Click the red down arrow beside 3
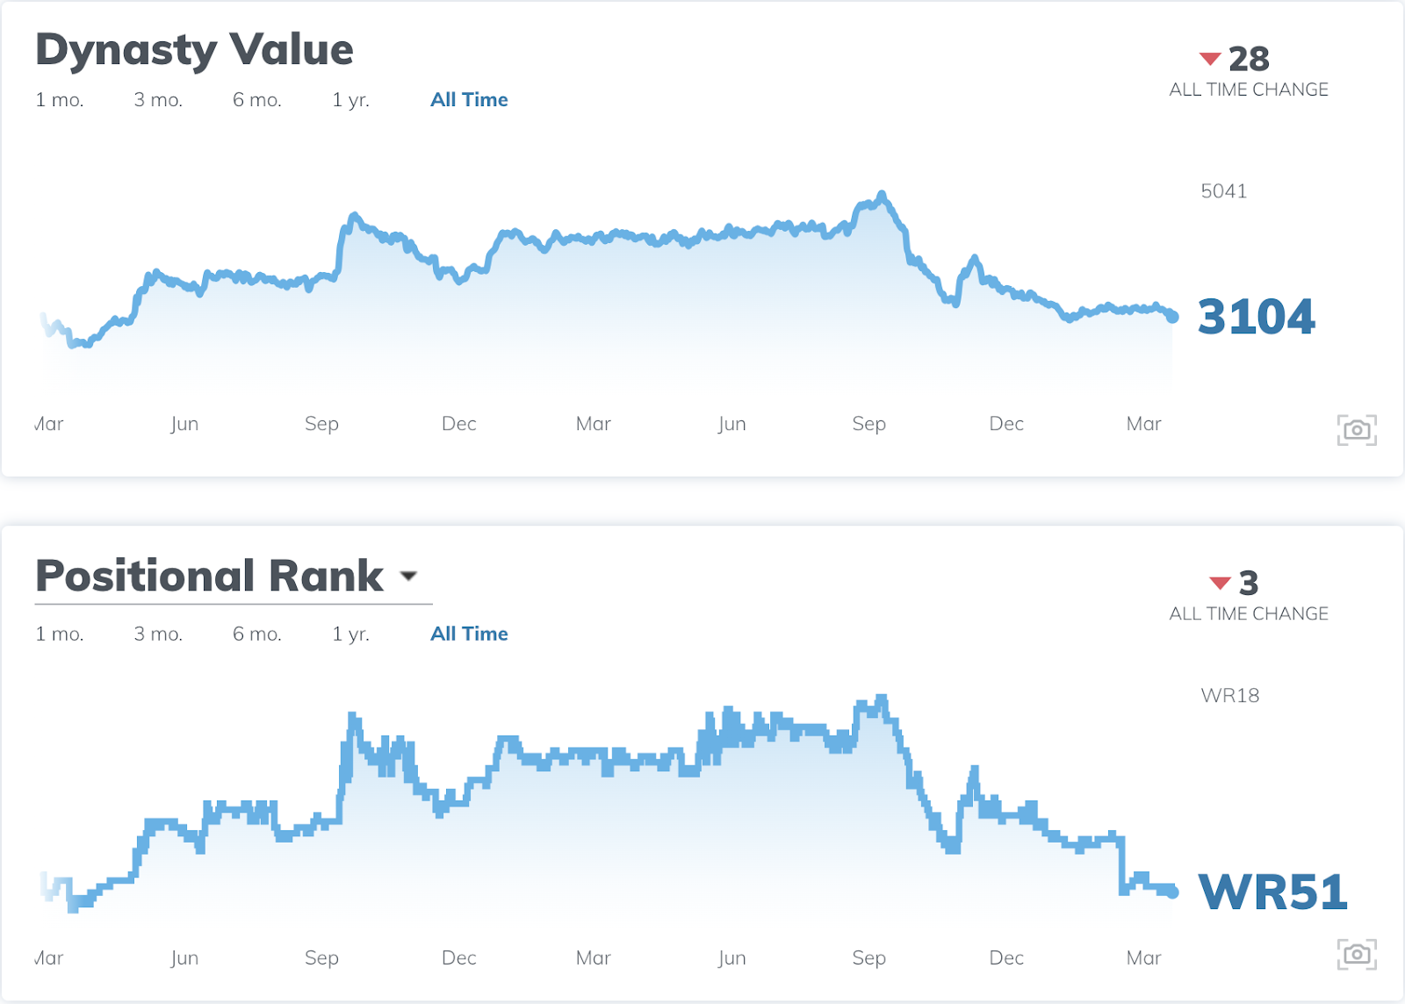The width and height of the screenshot is (1405, 1004). 1220,583
